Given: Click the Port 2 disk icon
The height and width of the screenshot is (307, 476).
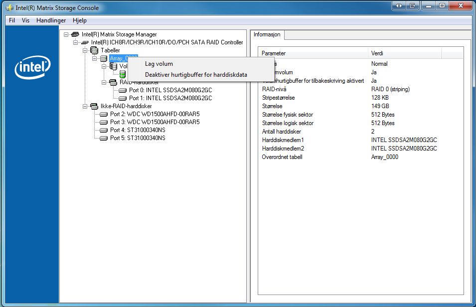Looking at the screenshot, I should pos(104,114).
